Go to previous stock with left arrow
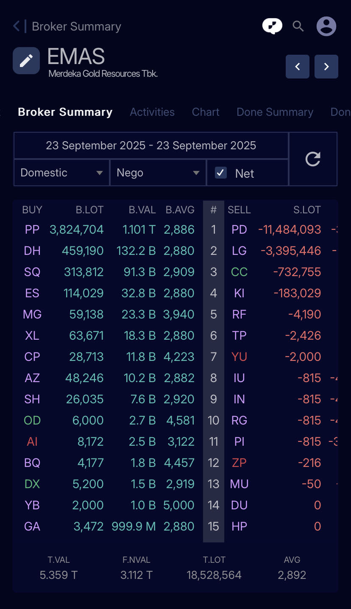This screenshot has height=609, width=351. (298, 67)
